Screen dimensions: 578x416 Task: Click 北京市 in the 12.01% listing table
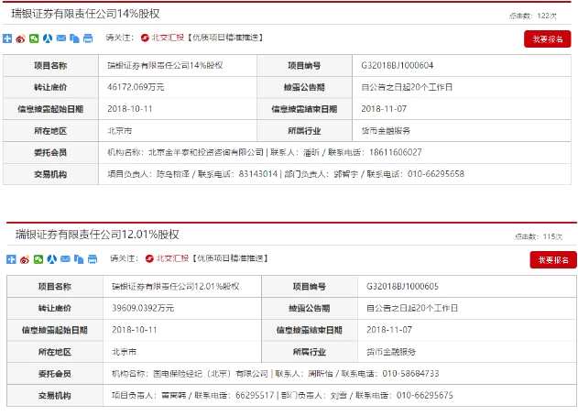(125, 352)
